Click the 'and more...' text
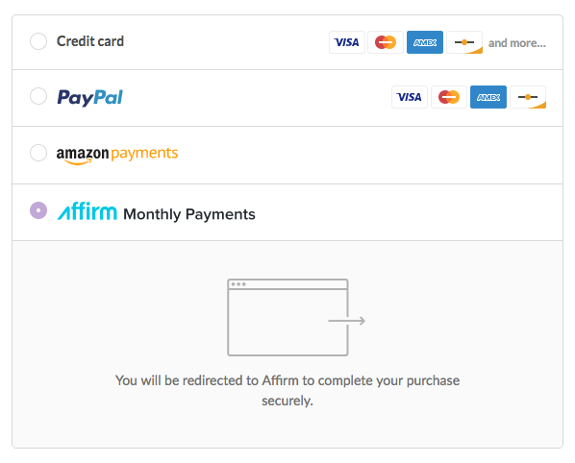Screen dimensions: 575x463 coord(517,43)
